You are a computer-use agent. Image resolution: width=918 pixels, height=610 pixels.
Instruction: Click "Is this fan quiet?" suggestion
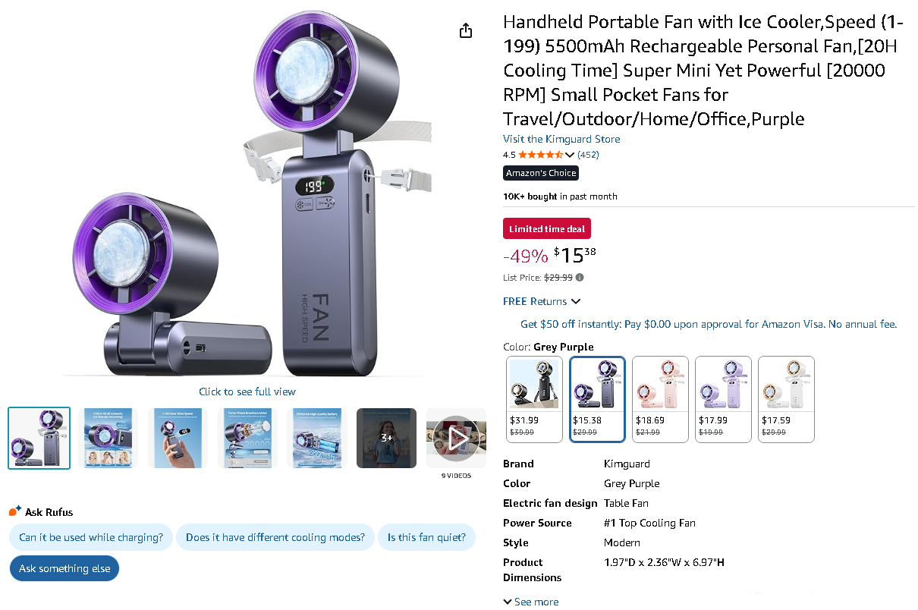426,537
